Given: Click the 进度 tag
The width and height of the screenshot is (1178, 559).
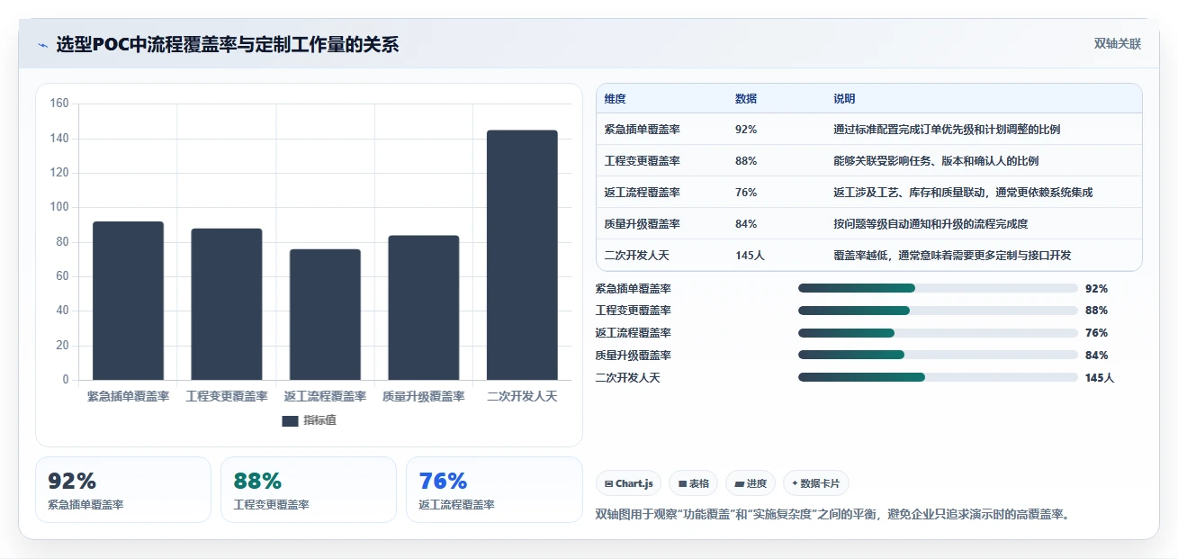Looking at the screenshot, I should [x=751, y=483].
